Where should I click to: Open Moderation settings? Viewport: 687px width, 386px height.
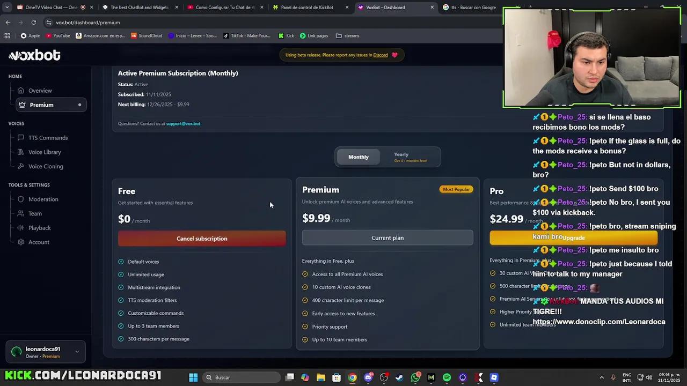pos(43,199)
